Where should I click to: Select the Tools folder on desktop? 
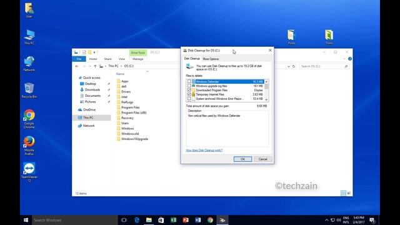[329, 37]
